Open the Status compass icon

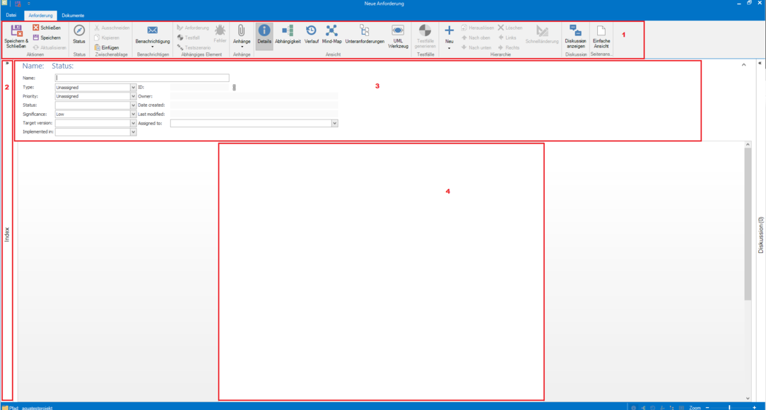pyautogui.click(x=79, y=31)
